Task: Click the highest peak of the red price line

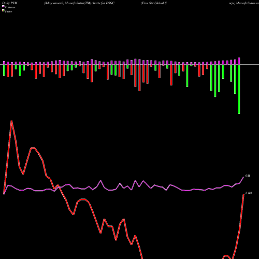Action: (x=11, y=121)
